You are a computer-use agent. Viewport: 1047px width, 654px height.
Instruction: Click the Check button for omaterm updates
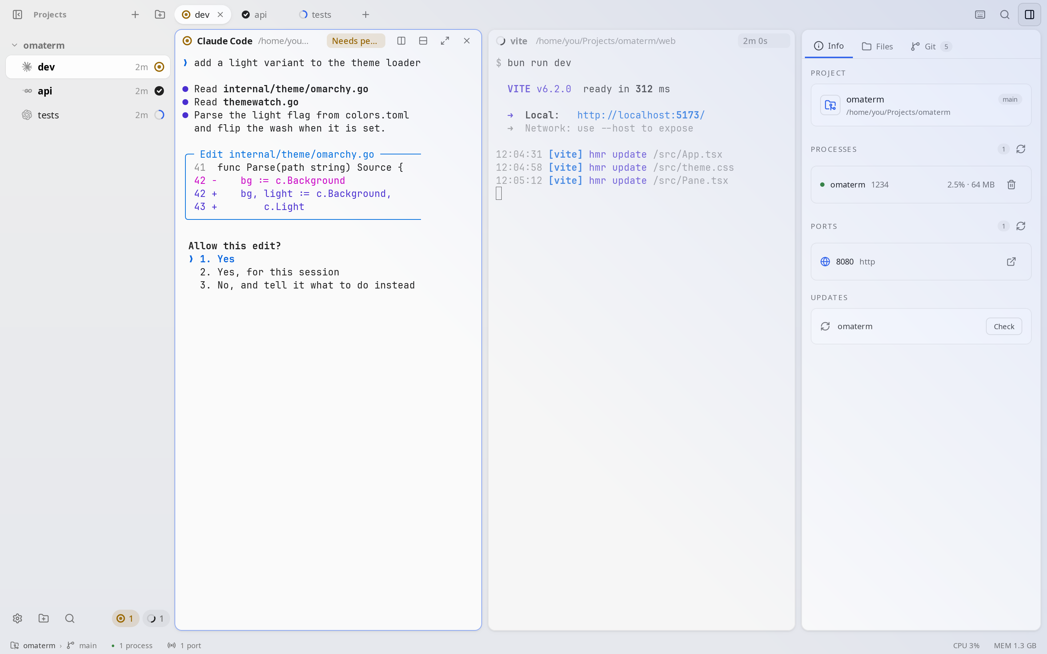[1004, 327]
